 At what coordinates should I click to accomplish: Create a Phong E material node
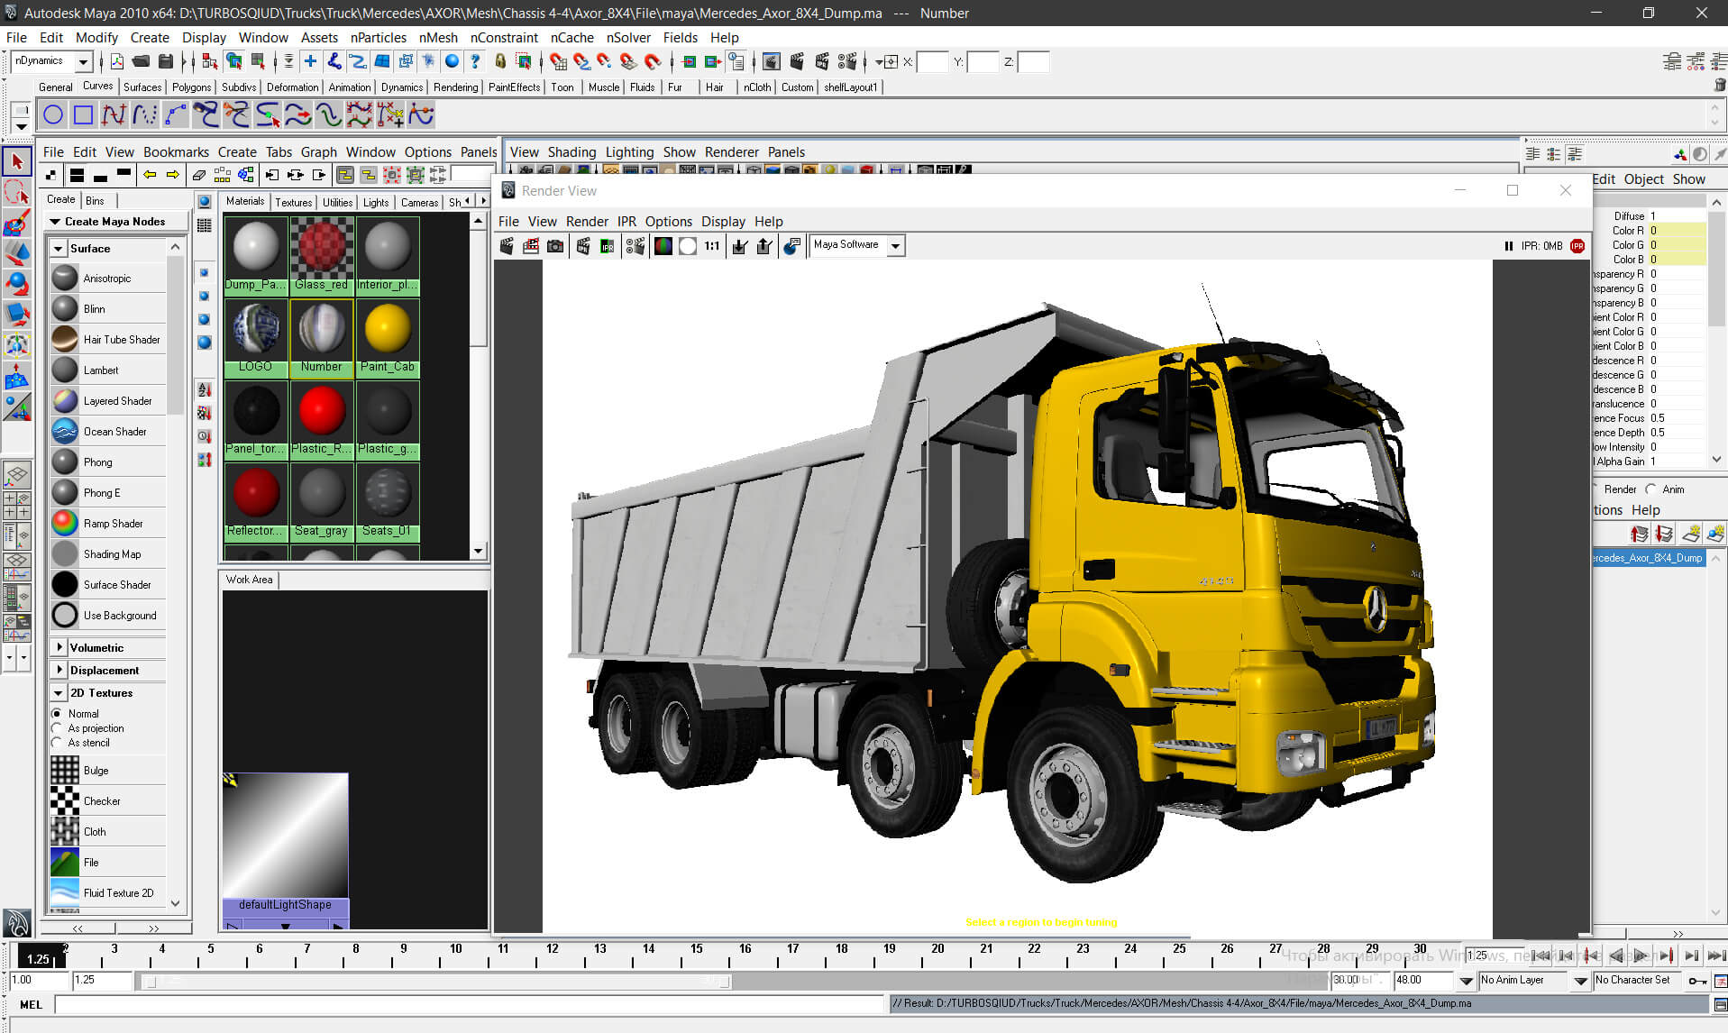109,492
